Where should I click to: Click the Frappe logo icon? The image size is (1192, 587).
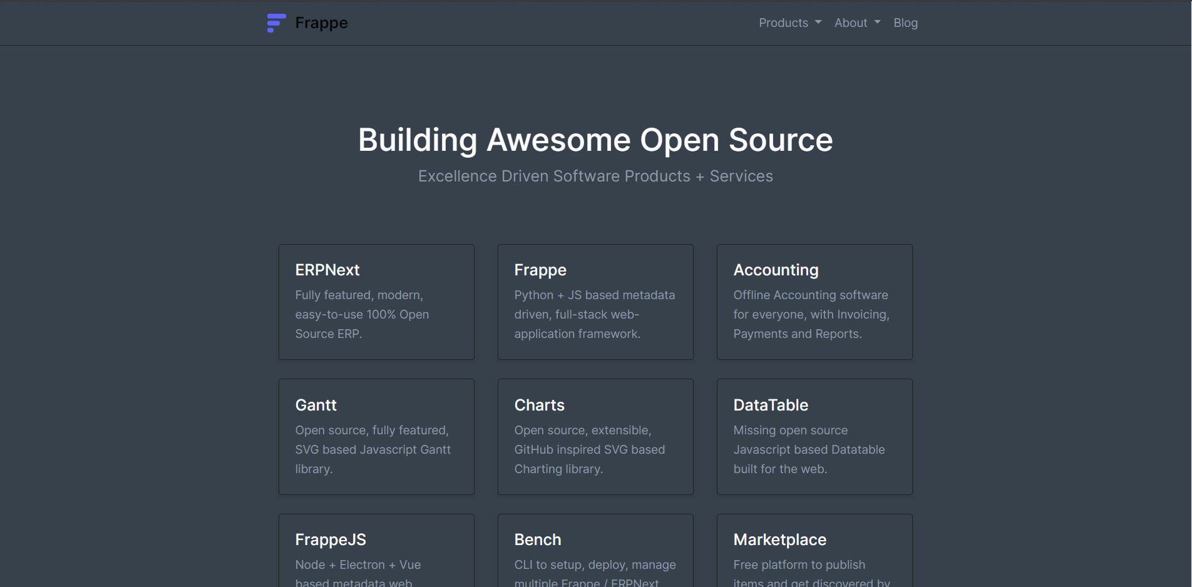tap(276, 23)
